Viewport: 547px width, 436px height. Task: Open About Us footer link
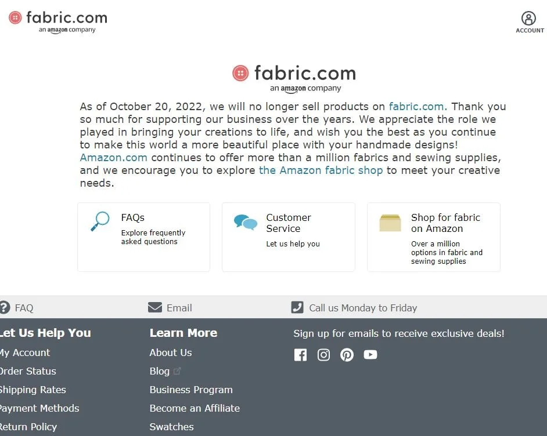pyautogui.click(x=171, y=353)
